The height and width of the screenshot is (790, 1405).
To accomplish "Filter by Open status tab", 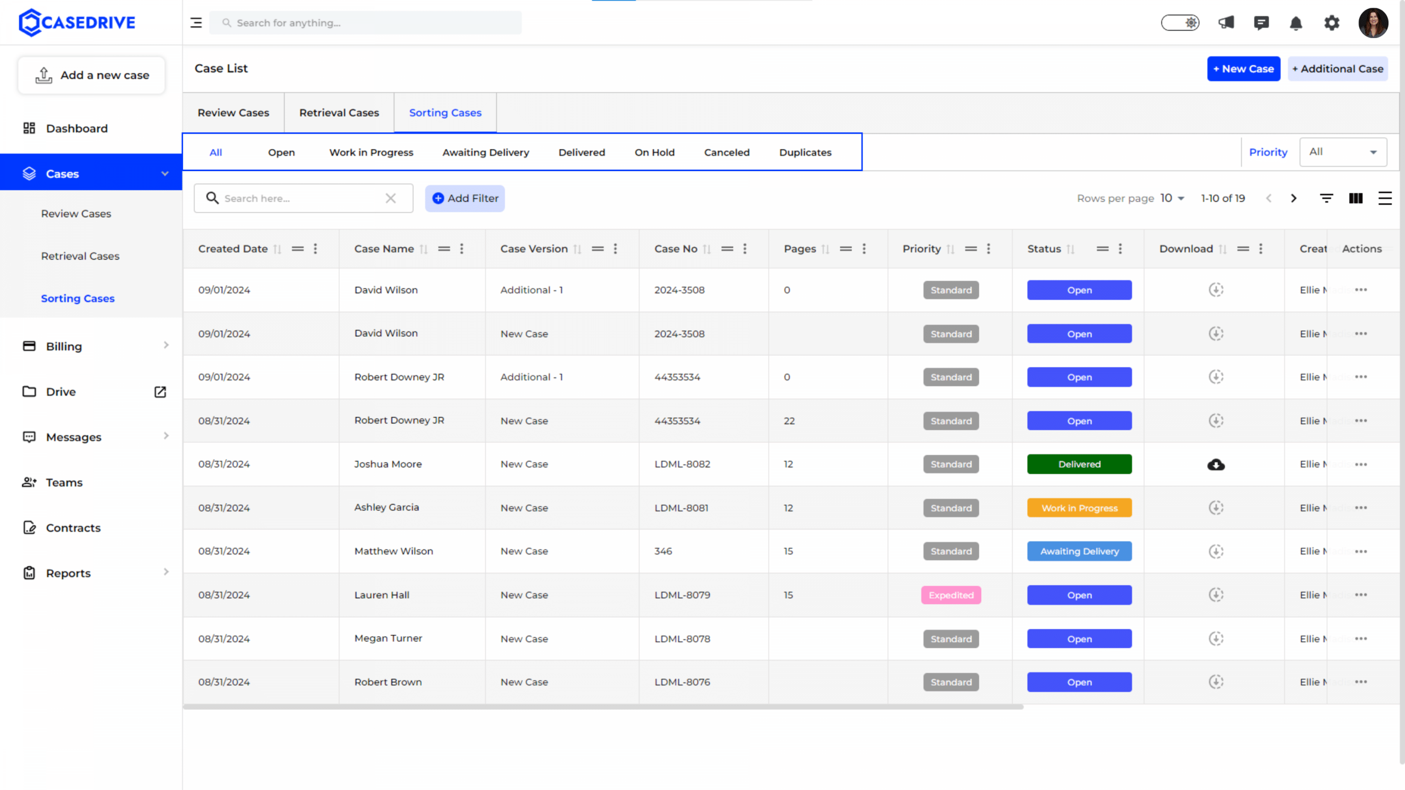I will (x=281, y=153).
